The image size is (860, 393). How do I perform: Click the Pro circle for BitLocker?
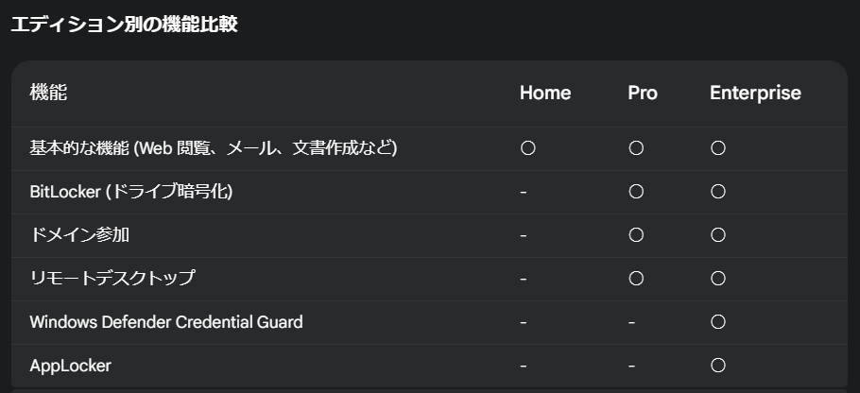tap(636, 191)
